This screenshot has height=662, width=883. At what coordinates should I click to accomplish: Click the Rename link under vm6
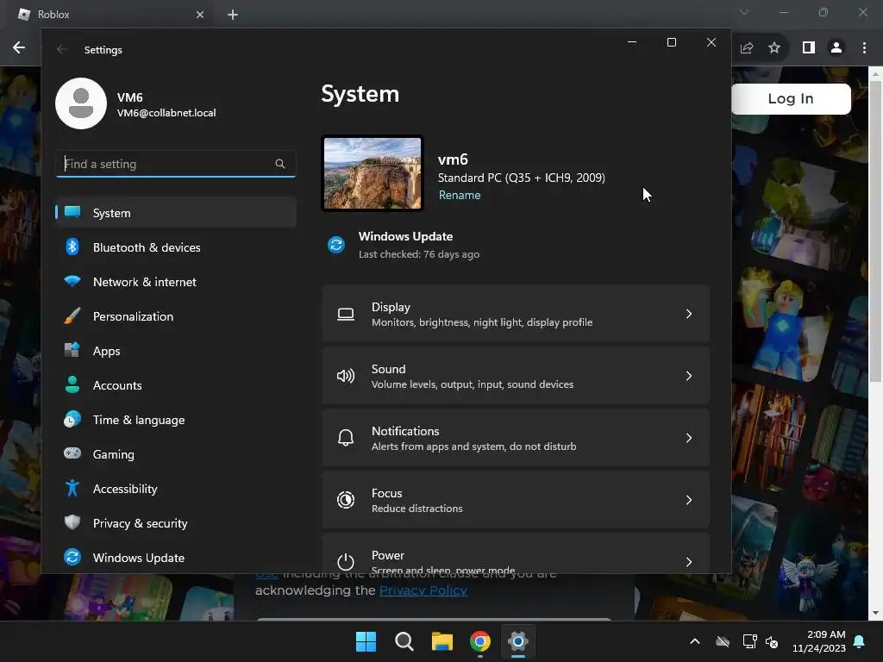point(460,195)
